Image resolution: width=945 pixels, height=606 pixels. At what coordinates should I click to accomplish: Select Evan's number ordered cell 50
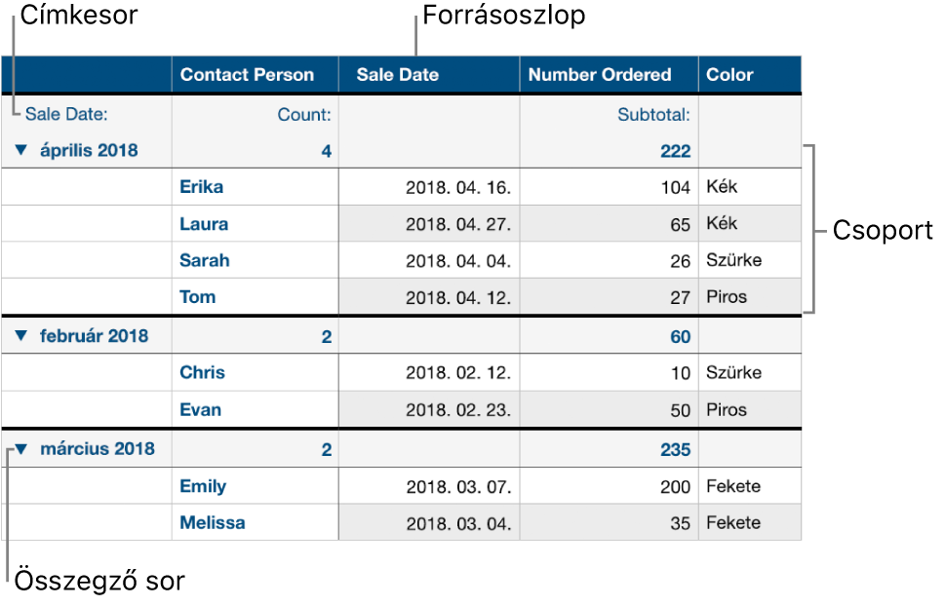(609, 409)
